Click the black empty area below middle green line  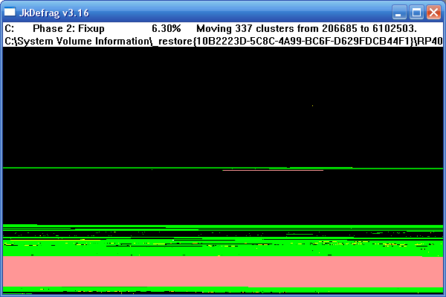(x=223, y=197)
